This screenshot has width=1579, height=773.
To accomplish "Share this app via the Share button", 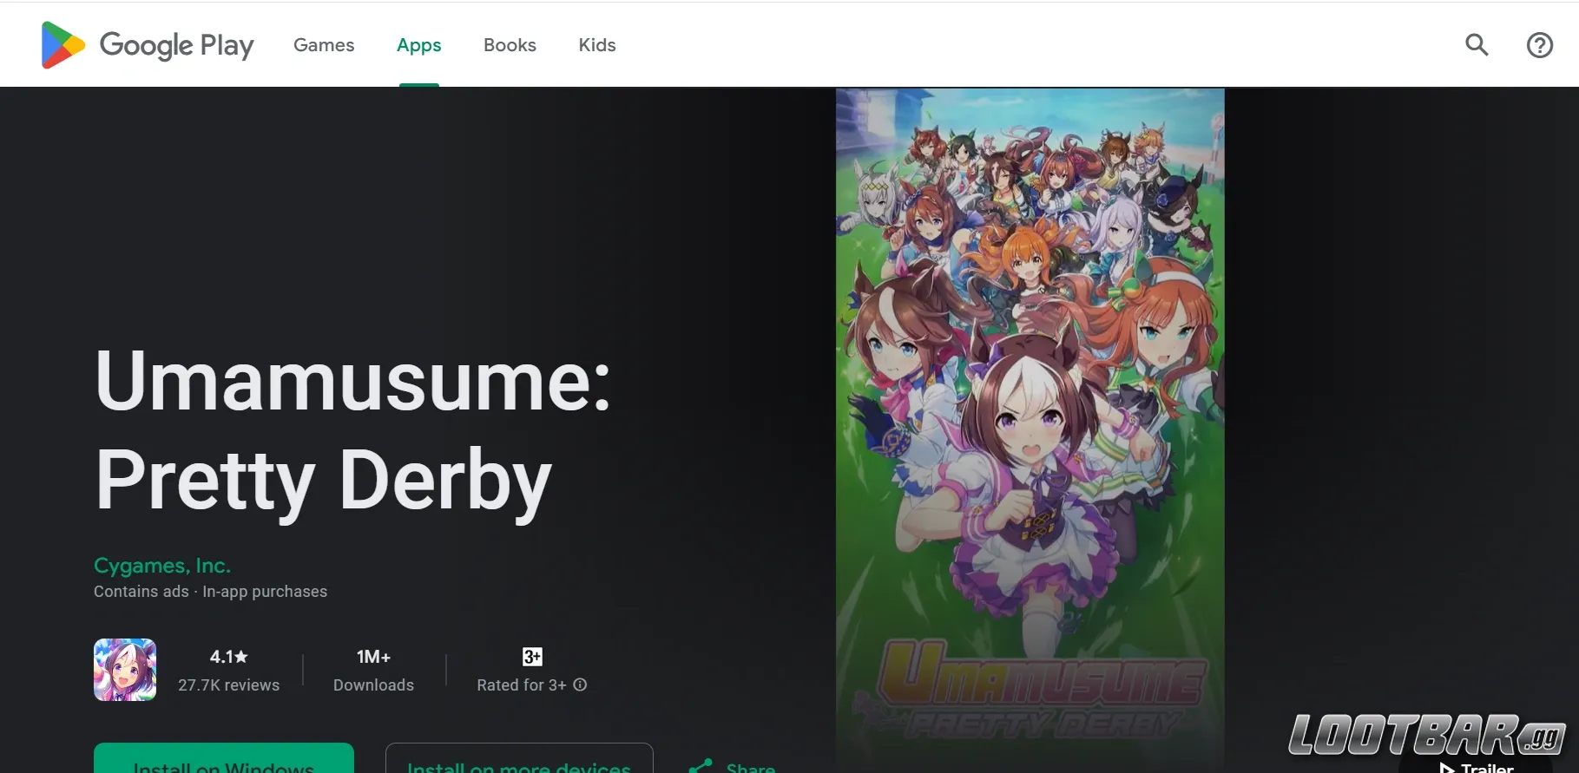I will tap(732, 765).
